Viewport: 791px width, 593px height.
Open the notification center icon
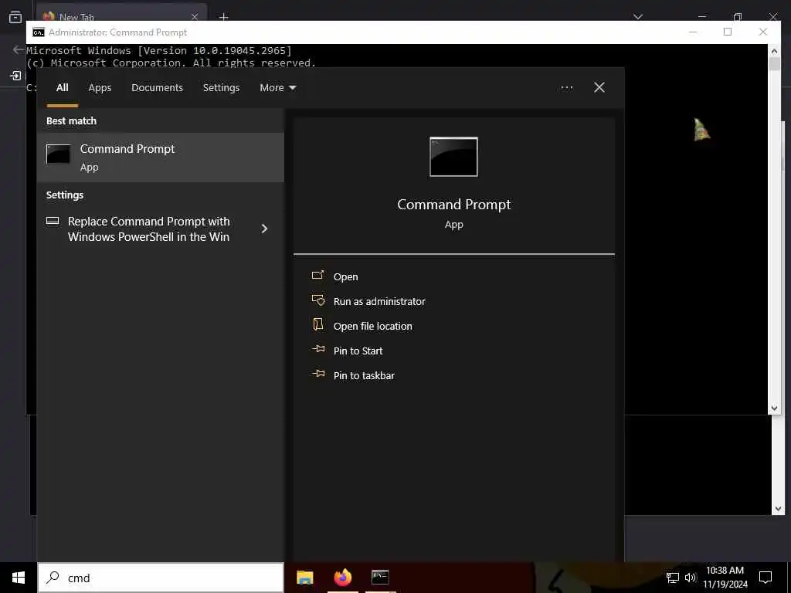[766, 578]
